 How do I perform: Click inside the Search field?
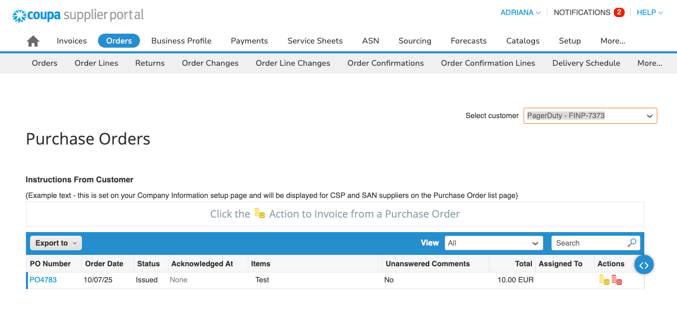click(x=586, y=242)
